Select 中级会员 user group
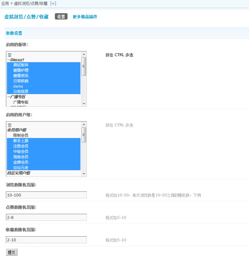 [x=43, y=151]
